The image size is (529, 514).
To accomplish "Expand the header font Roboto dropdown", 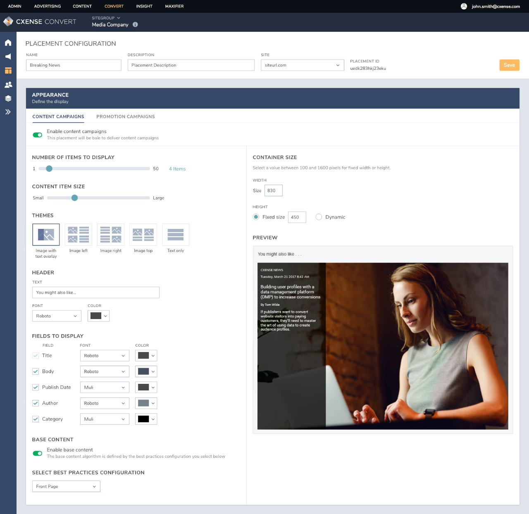I will coord(57,316).
